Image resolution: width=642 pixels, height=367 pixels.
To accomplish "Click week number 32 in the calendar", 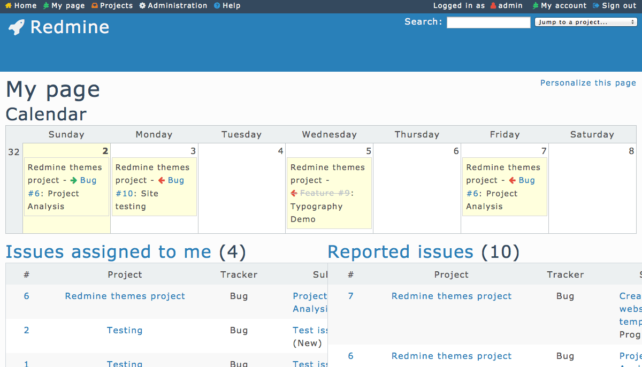I will (14, 152).
